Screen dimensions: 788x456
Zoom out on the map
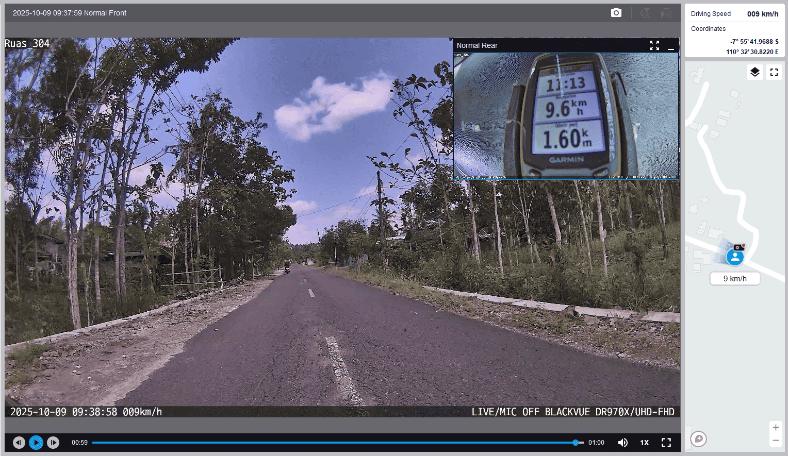tap(776, 441)
